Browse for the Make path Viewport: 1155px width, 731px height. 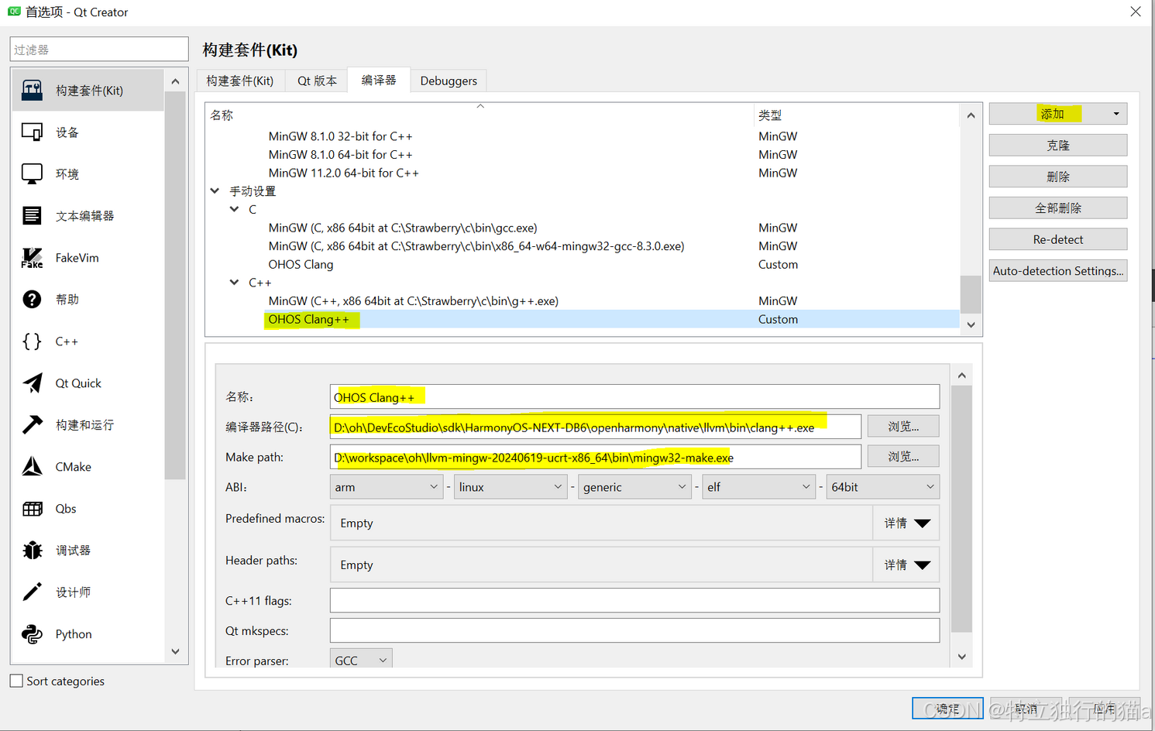pyautogui.click(x=903, y=456)
